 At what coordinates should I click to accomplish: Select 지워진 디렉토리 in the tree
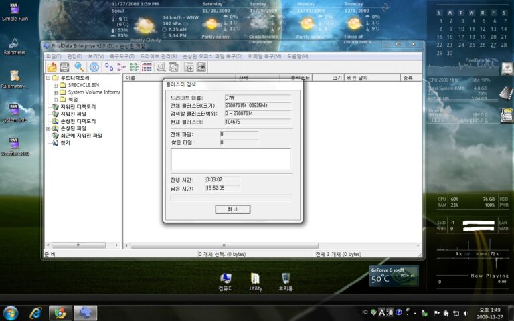click(x=78, y=107)
